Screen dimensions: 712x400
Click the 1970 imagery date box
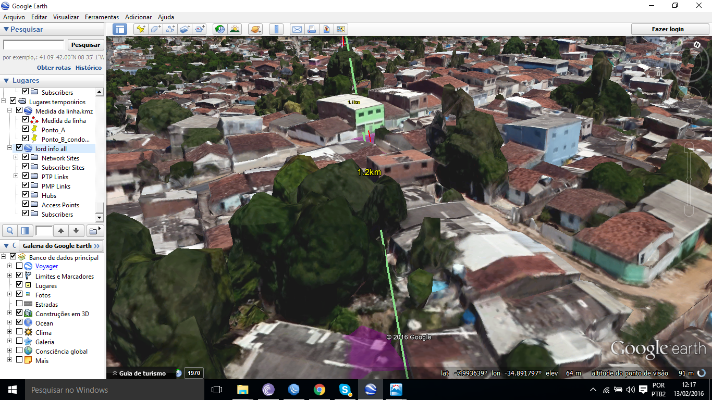(x=193, y=373)
